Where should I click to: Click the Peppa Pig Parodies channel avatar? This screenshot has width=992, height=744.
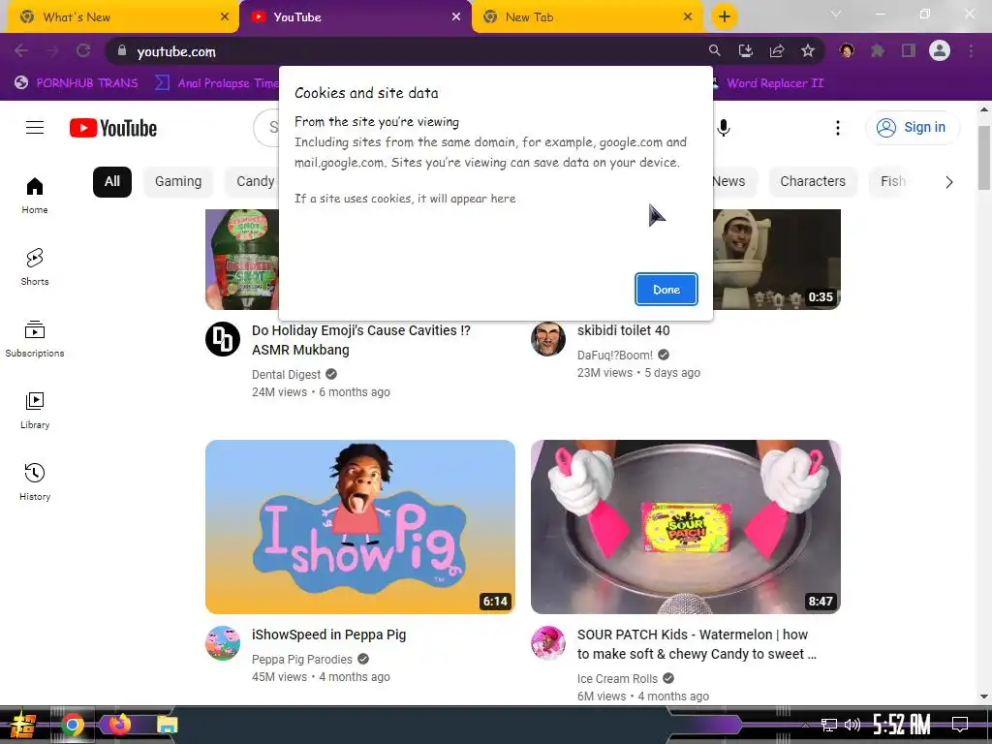223,643
